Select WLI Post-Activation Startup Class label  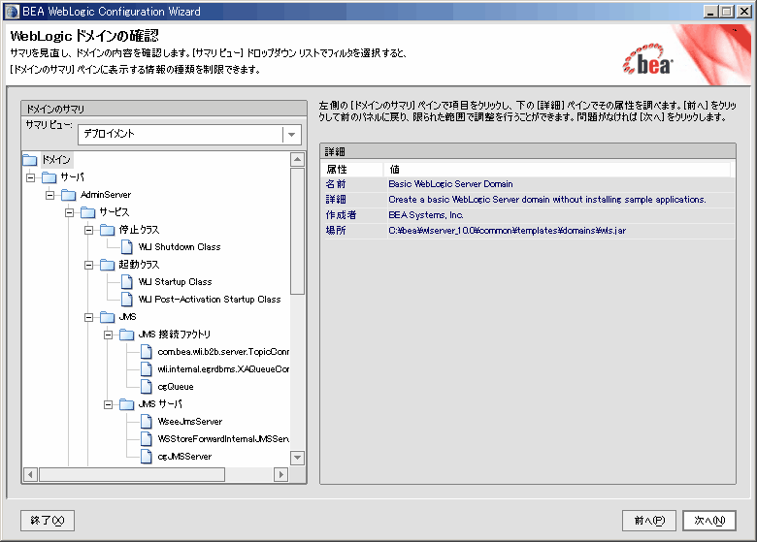[210, 299]
